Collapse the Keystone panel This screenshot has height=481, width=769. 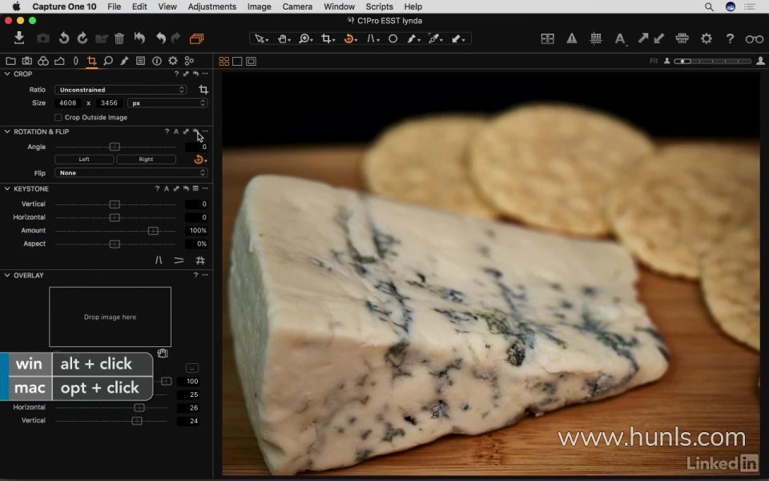pyautogui.click(x=7, y=189)
